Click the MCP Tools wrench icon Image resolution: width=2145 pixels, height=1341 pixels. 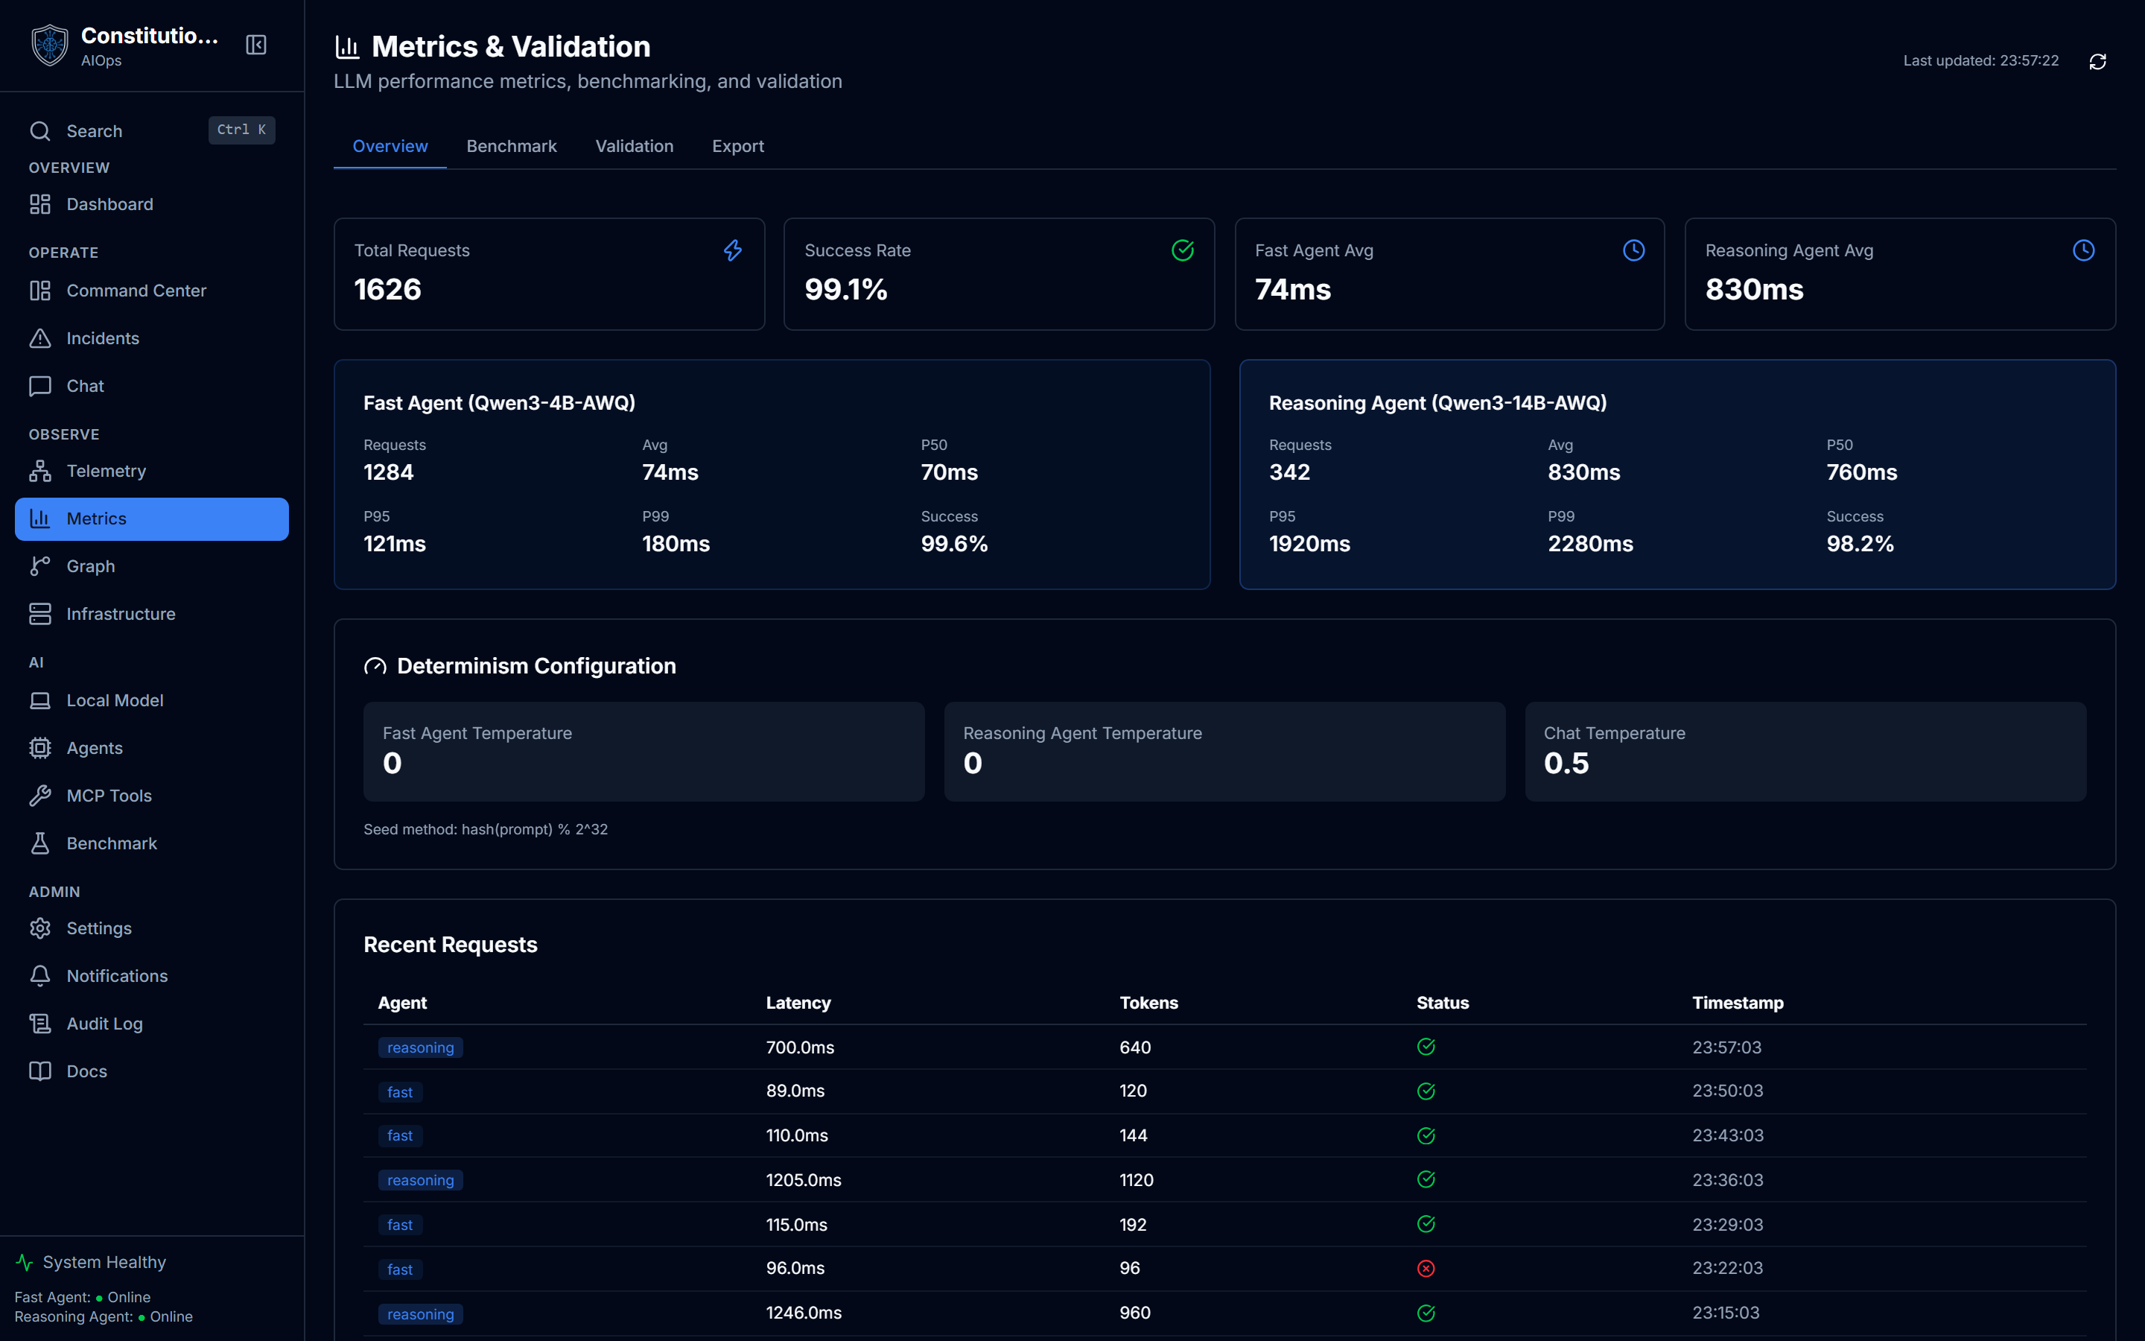[x=40, y=796]
